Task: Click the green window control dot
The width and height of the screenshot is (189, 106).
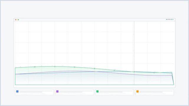Action: 19,20
